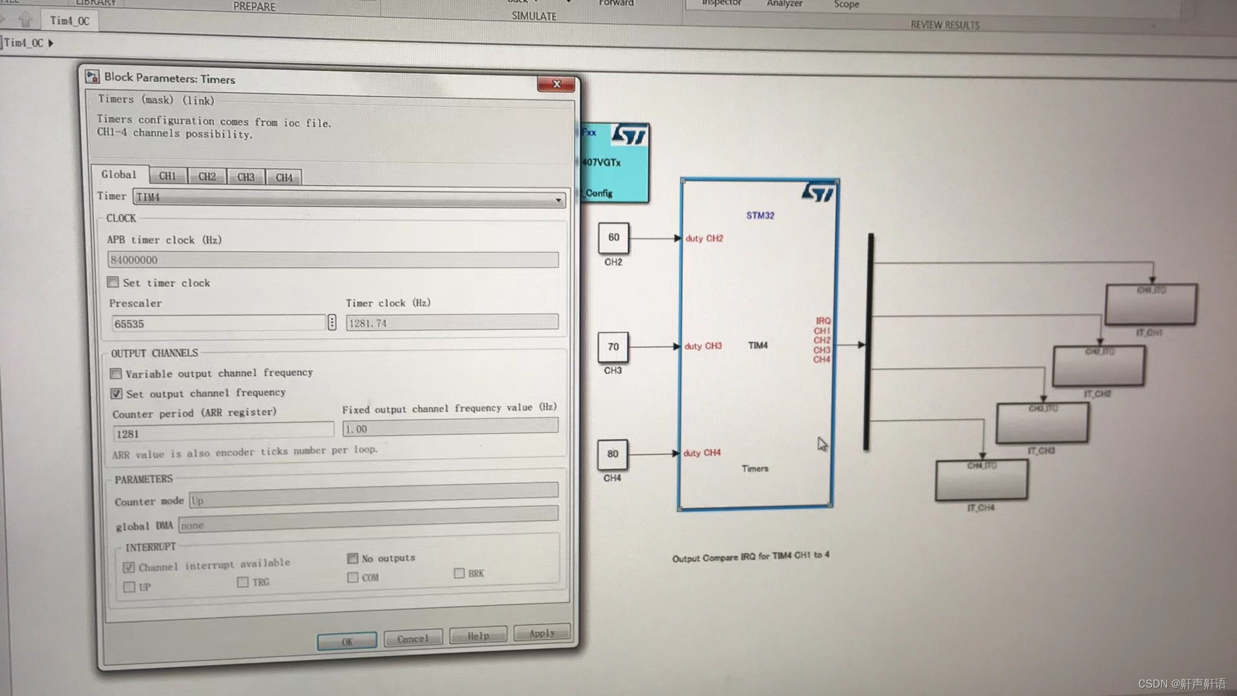Switch to CH2 channel tab

point(206,176)
